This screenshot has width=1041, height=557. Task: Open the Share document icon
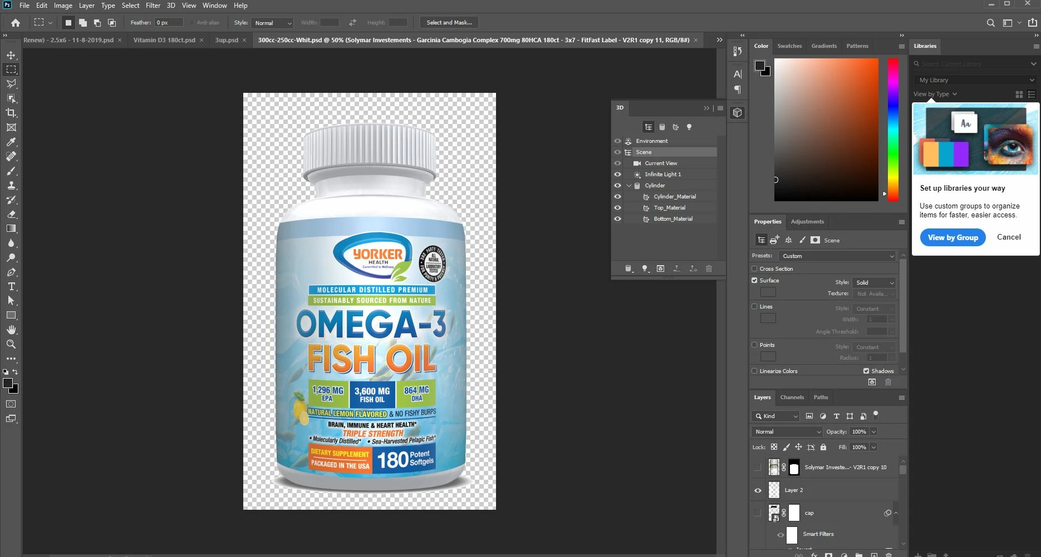coord(1032,23)
